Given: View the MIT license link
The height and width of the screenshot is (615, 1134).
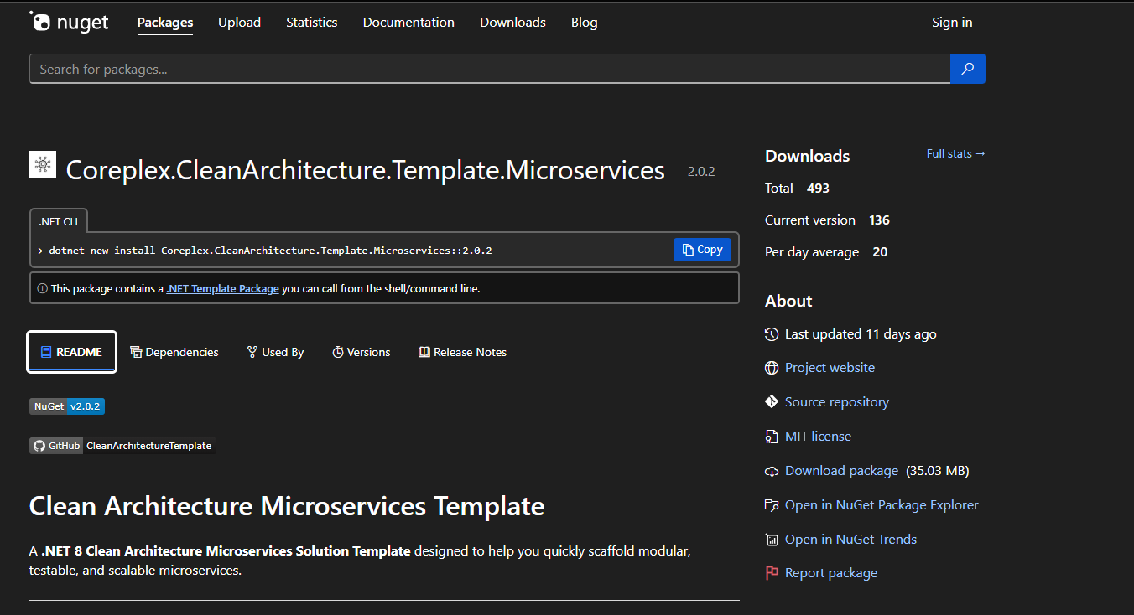Looking at the screenshot, I should [818, 437].
